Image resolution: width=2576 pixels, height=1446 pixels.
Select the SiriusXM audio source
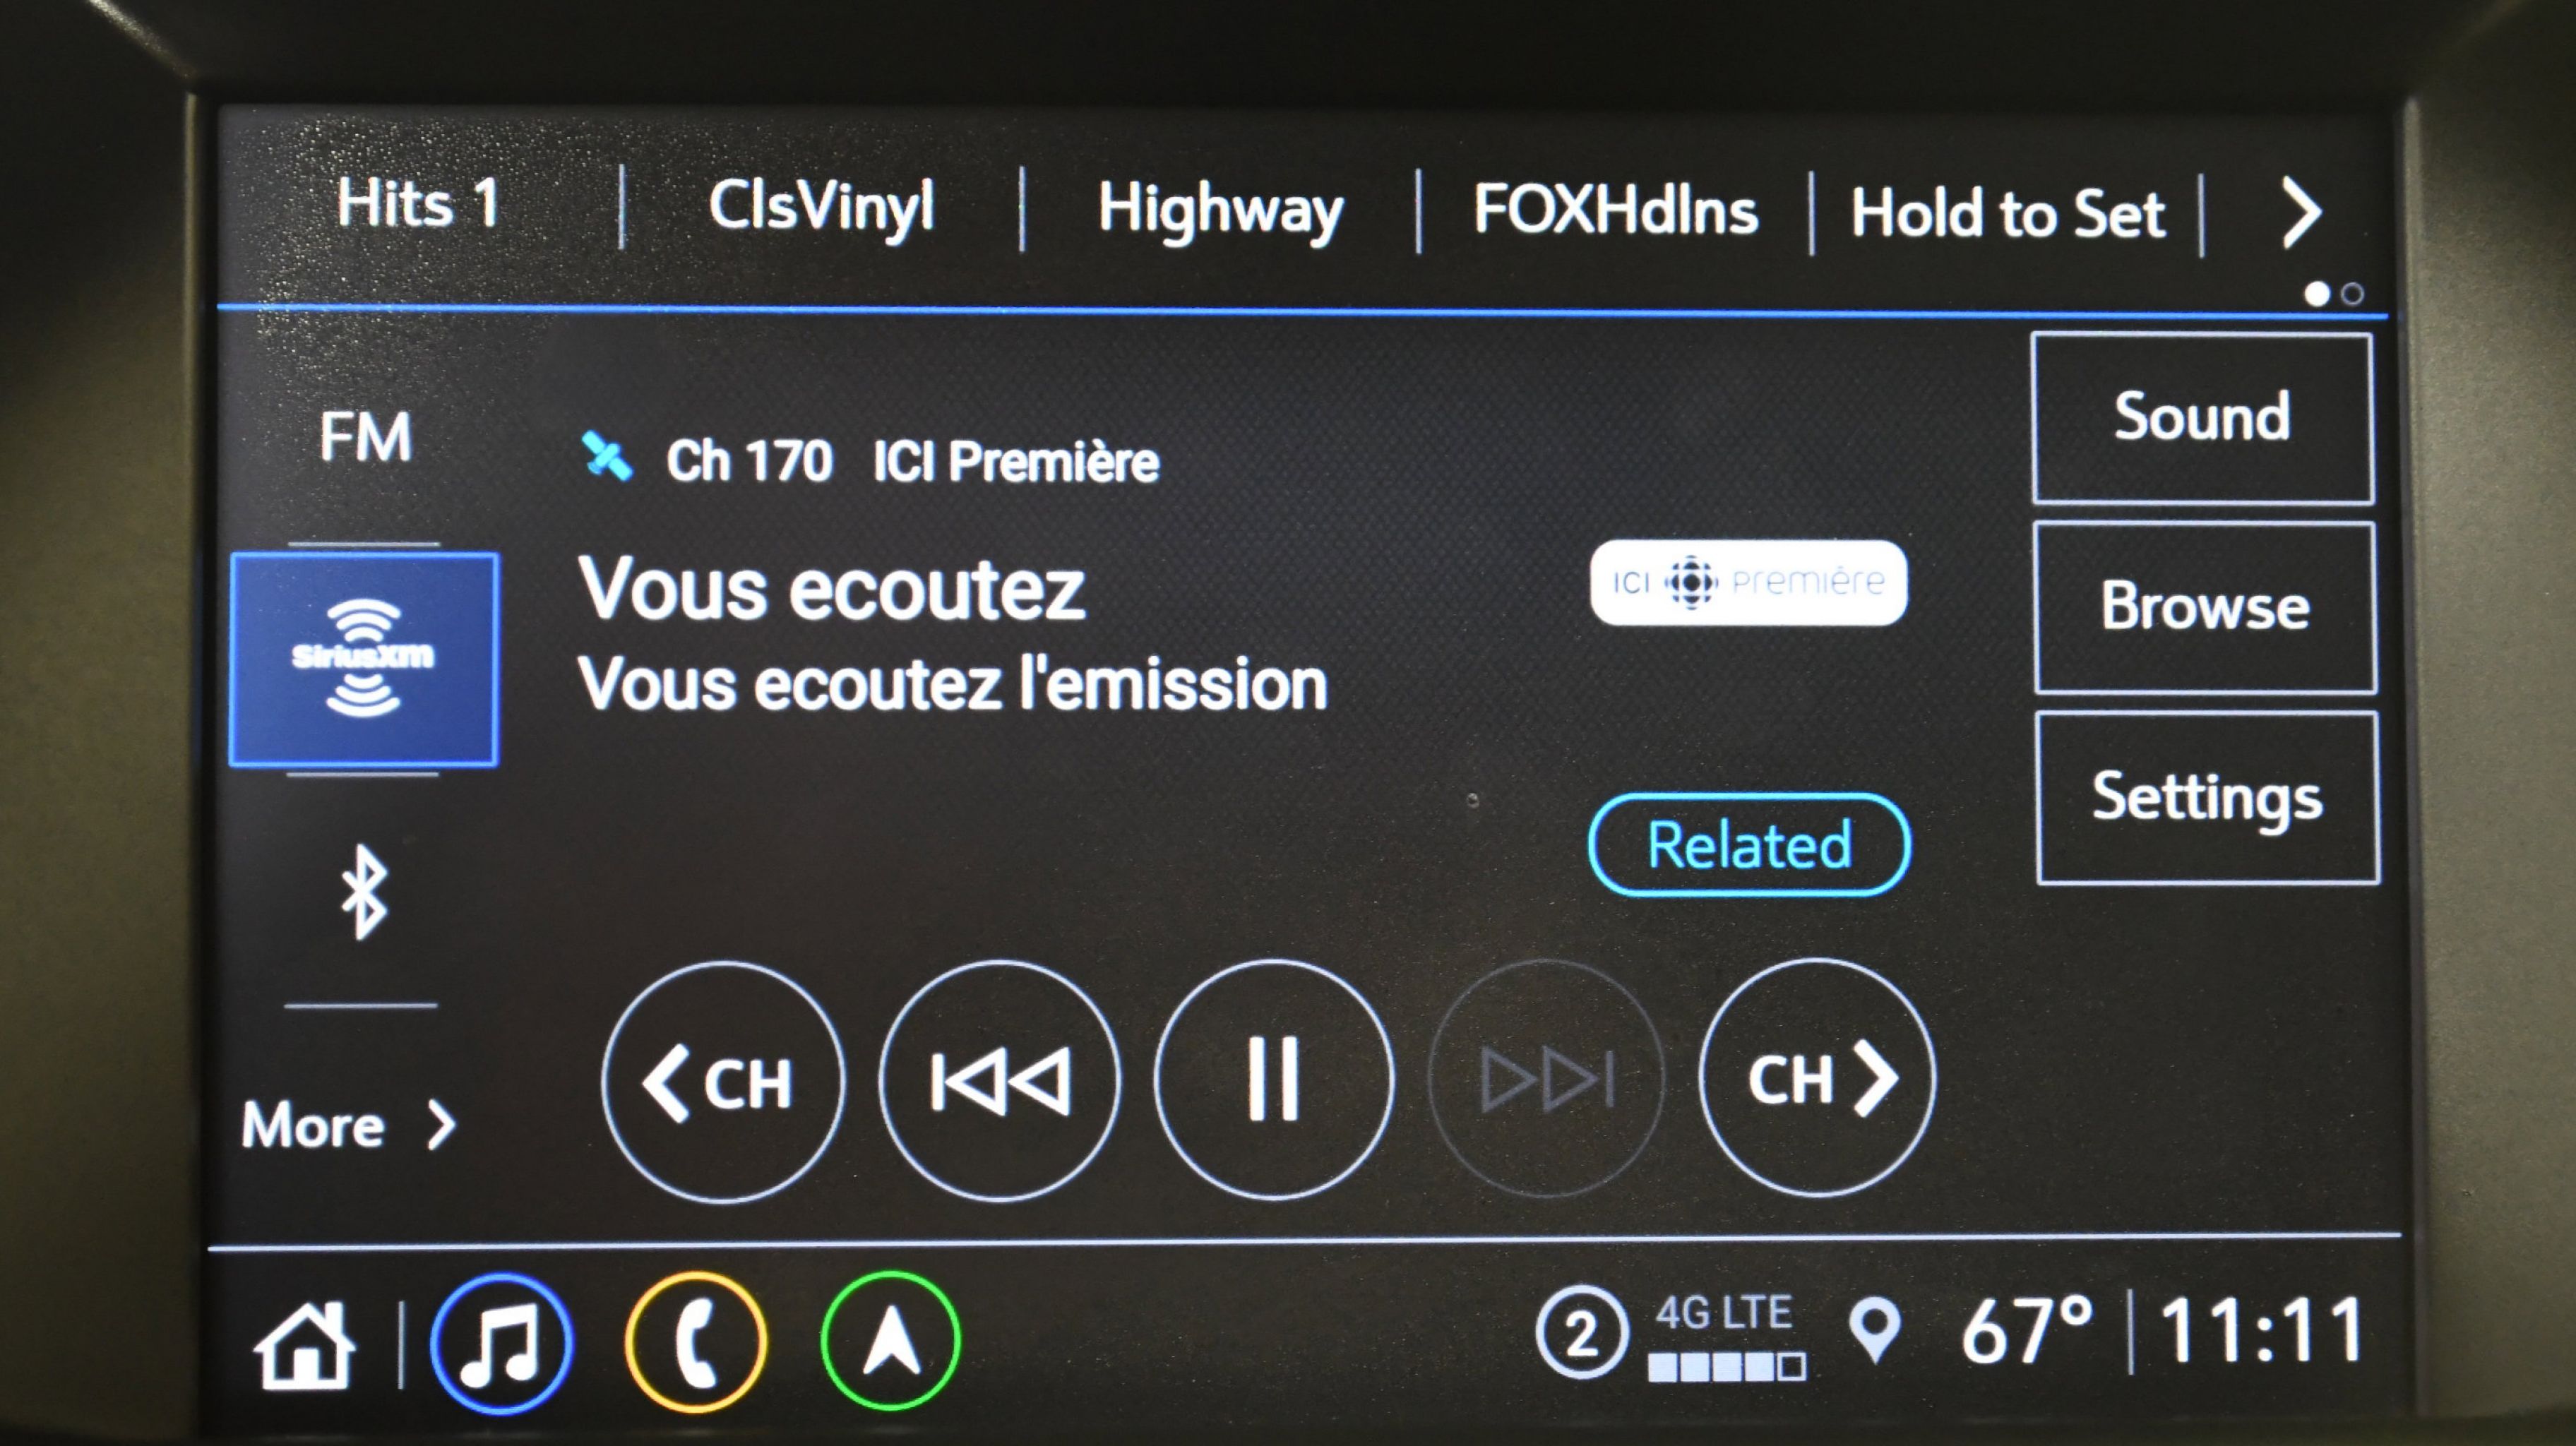(364, 659)
